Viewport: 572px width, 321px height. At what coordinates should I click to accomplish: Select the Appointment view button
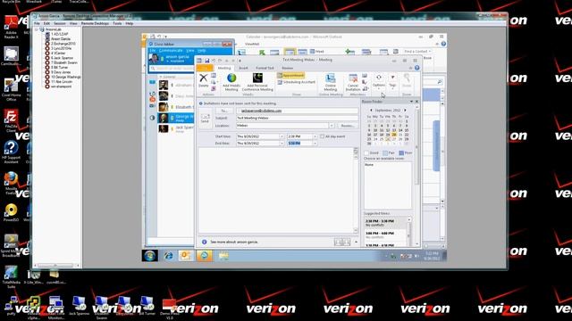290,75
